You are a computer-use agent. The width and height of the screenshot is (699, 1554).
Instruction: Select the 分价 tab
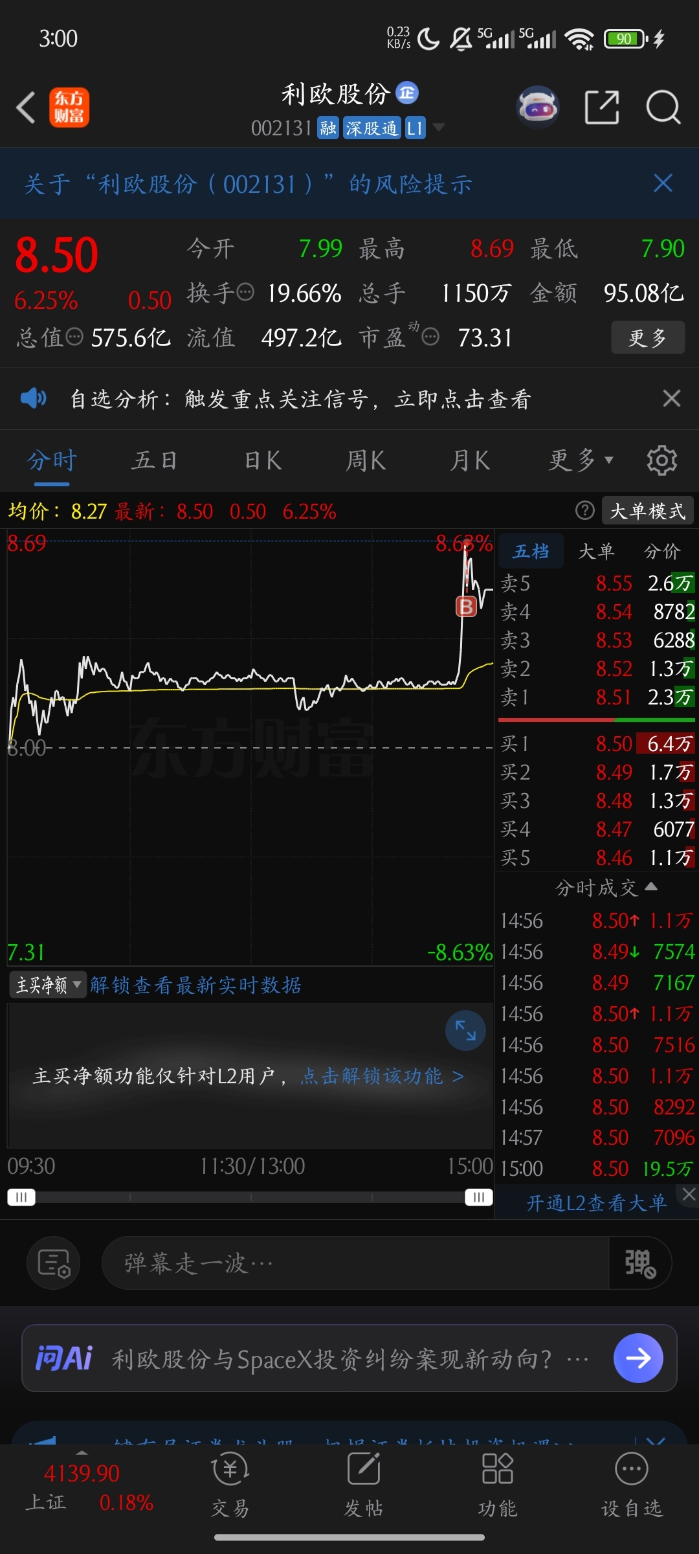[661, 551]
